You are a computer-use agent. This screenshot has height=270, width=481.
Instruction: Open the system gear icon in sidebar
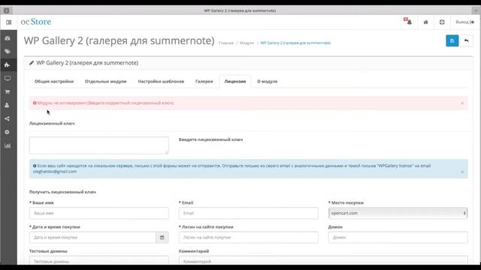coord(8,132)
